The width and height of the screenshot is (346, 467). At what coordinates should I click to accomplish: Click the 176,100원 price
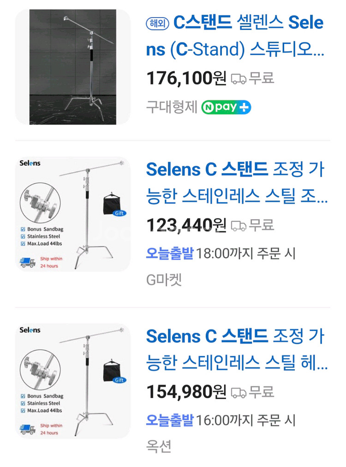[x=186, y=78]
